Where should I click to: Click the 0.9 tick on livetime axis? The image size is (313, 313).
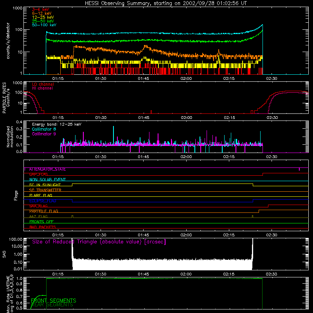[x=20, y=284]
